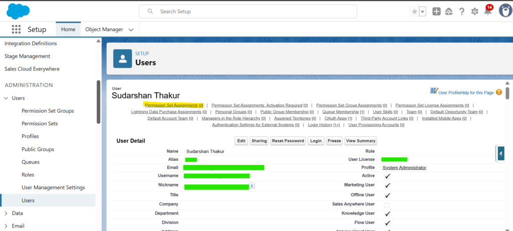Toggle the Sales Anywhere User checkbox
Viewport: 513px width, 231px height.
(387, 205)
